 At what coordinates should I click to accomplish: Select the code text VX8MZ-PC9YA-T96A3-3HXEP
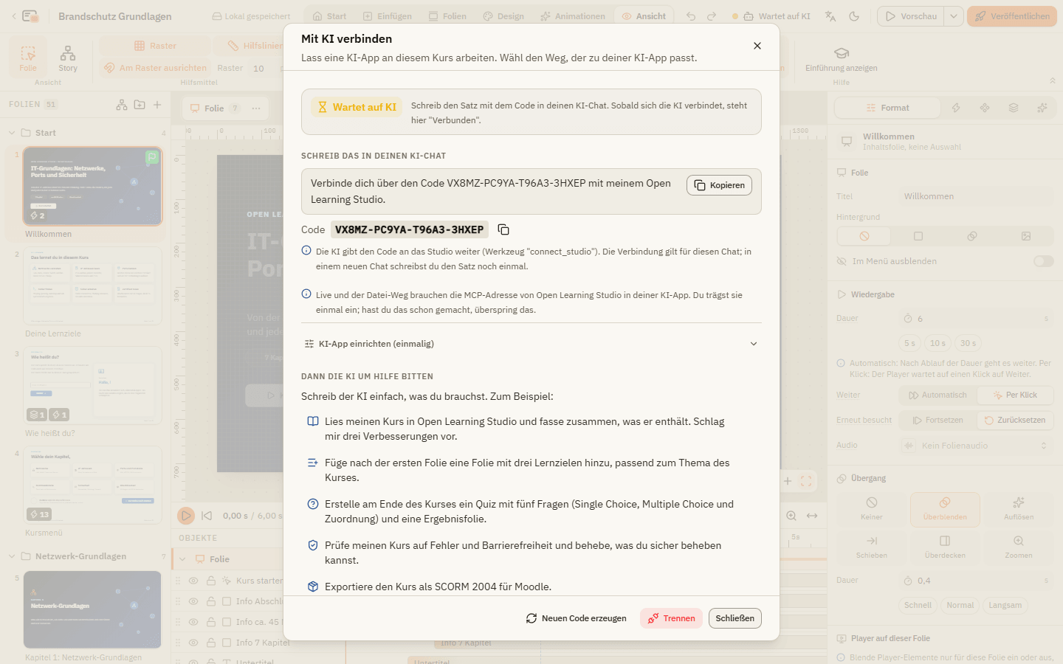click(x=410, y=229)
